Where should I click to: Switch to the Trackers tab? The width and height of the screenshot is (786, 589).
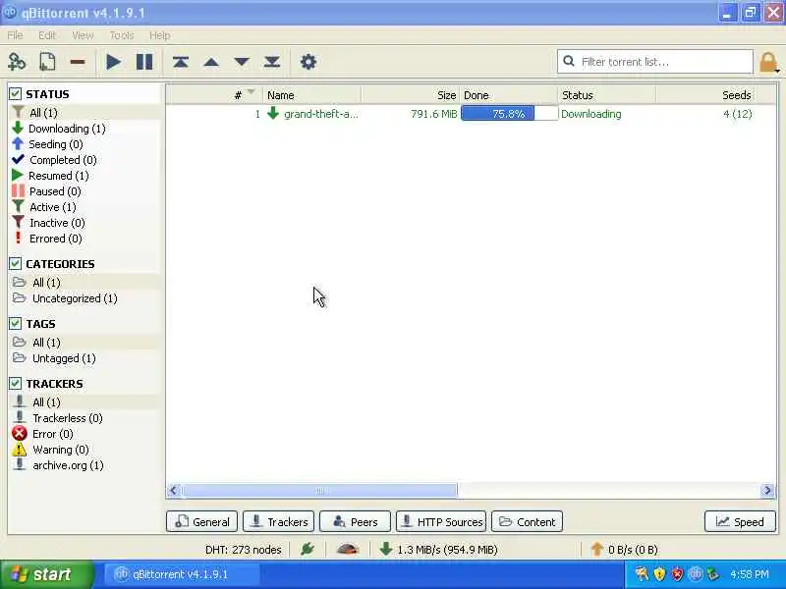[x=279, y=522]
